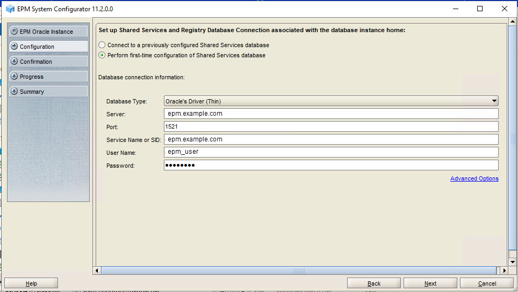
Task: Click into the Port field
Action: tap(331, 126)
